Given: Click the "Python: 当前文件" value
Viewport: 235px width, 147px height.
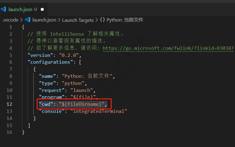Looking at the screenshot, I should coord(87,76).
